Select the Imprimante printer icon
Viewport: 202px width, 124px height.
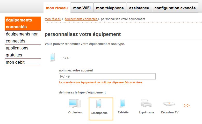point(146,104)
